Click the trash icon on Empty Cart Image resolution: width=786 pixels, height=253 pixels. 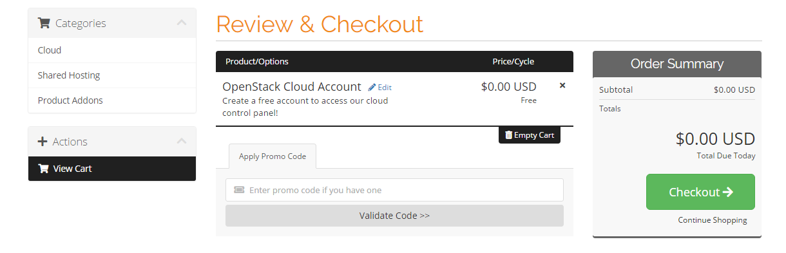[508, 135]
